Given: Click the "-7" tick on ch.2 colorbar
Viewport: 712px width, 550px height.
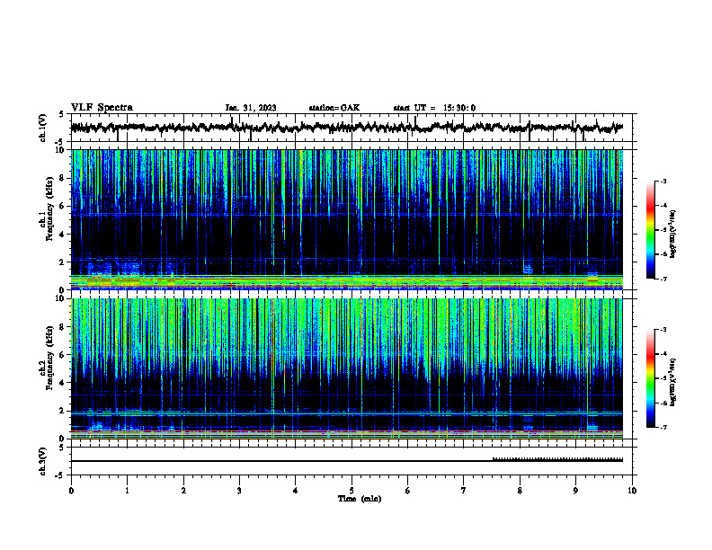Looking at the screenshot, I should pos(663,428).
